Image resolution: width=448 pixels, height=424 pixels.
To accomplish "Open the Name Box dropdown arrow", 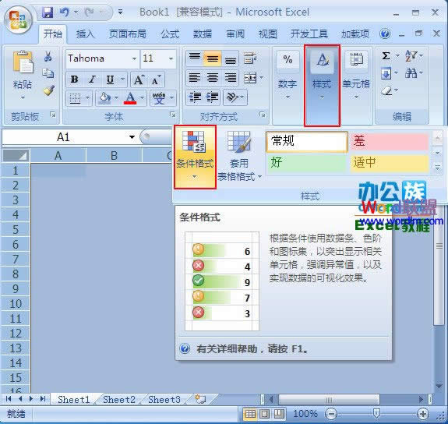I will tap(132, 137).
